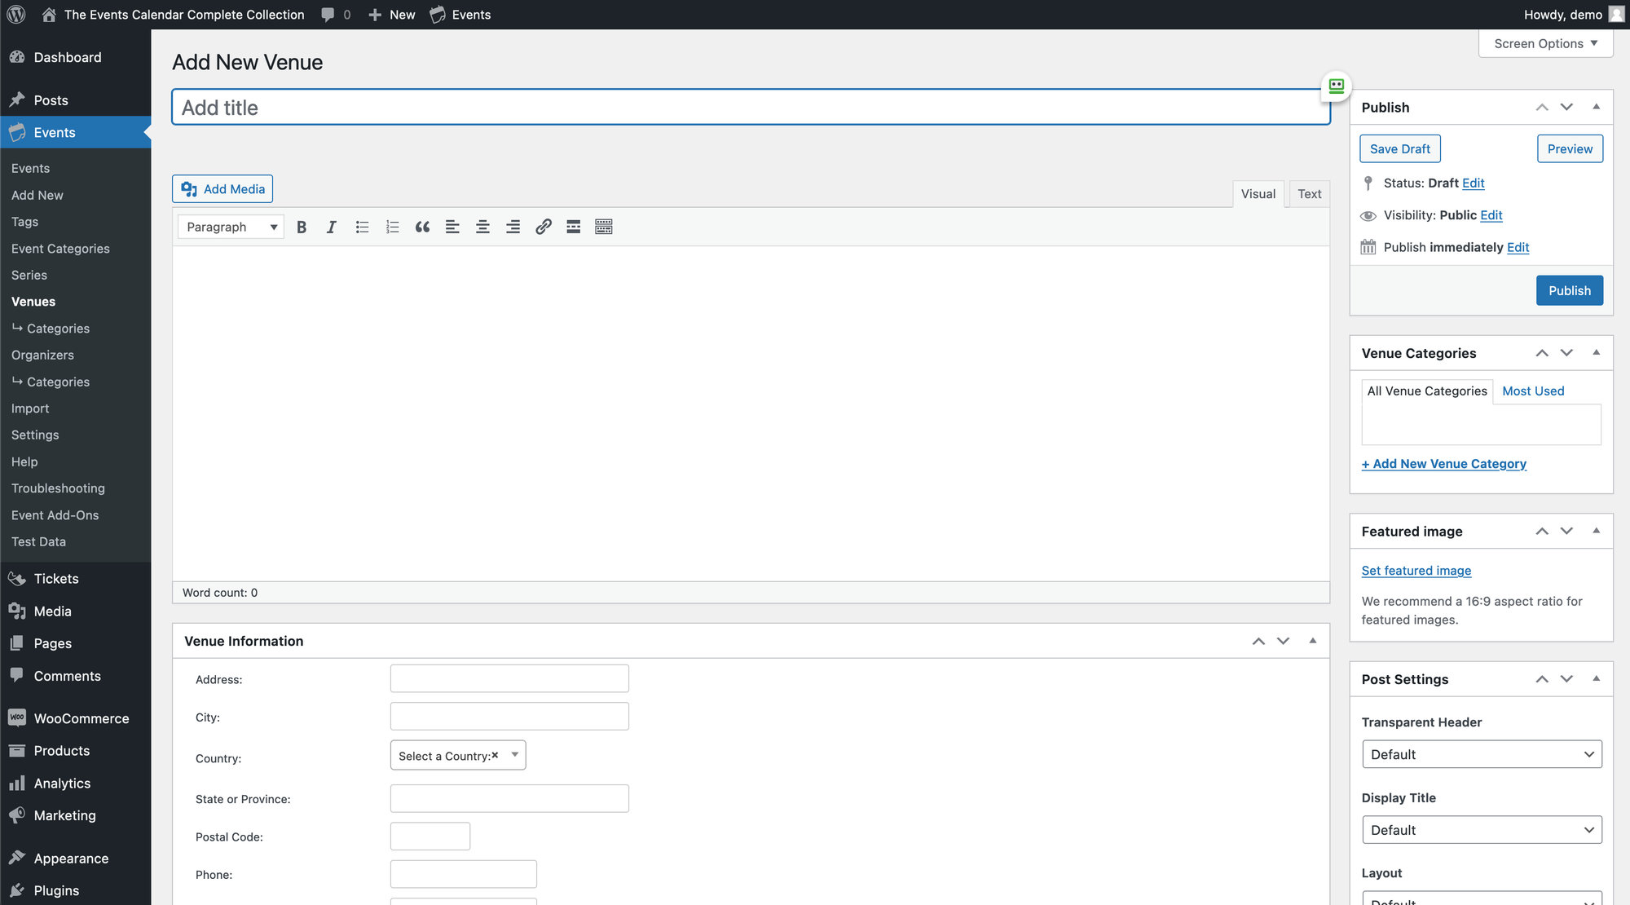Move Post Settings panel down

click(1566, 679)
